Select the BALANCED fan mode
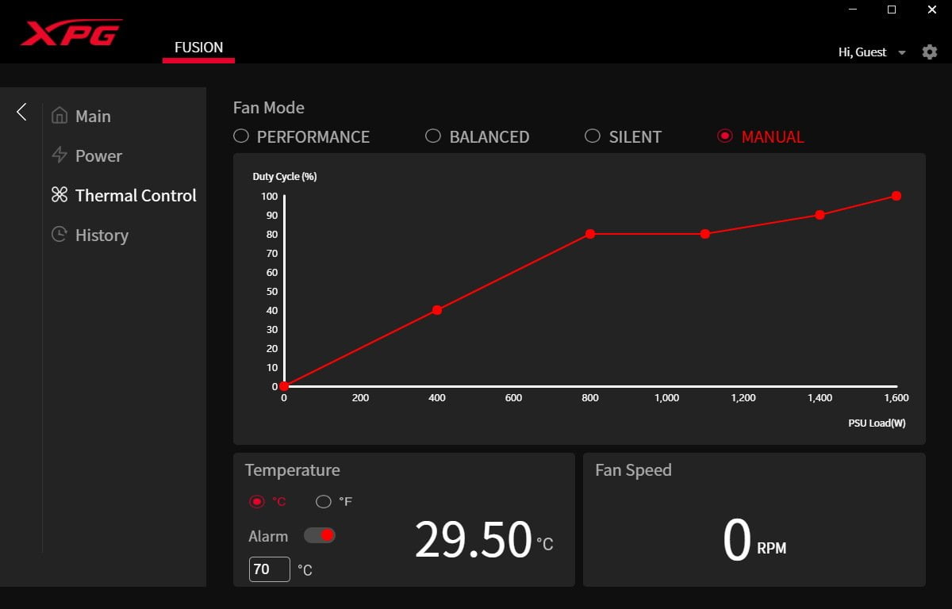This screenshot has height=609, width=952. click(x=478, y=136)
